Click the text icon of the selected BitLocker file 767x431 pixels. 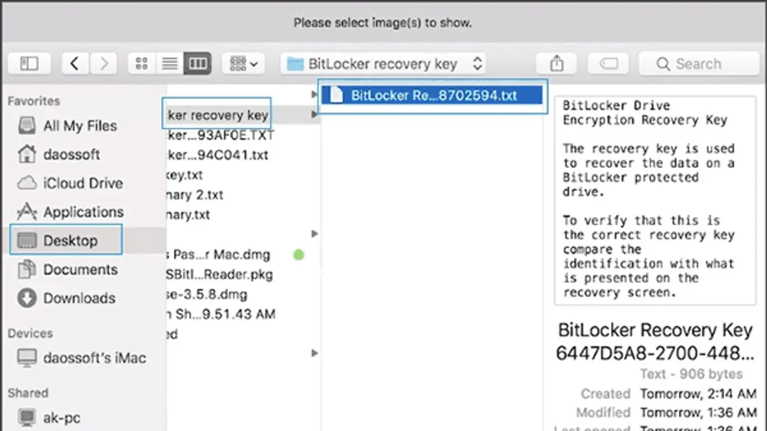[337, 95]
